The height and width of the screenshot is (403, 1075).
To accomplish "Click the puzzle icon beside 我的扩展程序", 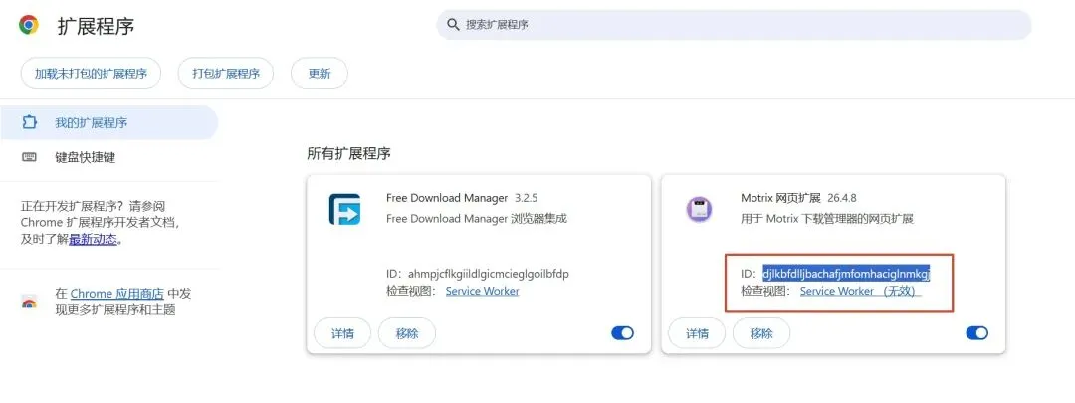I will coord(29,123).
